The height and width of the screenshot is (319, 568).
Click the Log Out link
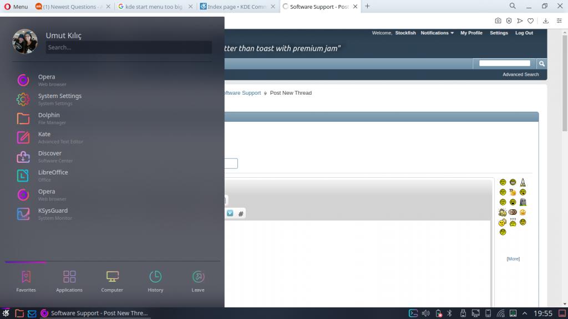tap(524, 33)
